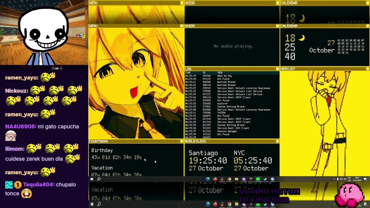Click the WORLD CLOCK panel title
The width and height of the screenshot is (370, 208).
(x=195, y=141)
